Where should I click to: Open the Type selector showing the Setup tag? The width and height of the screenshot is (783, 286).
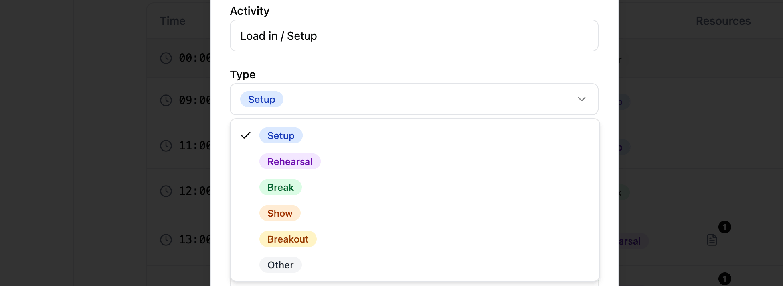(414, 99)
